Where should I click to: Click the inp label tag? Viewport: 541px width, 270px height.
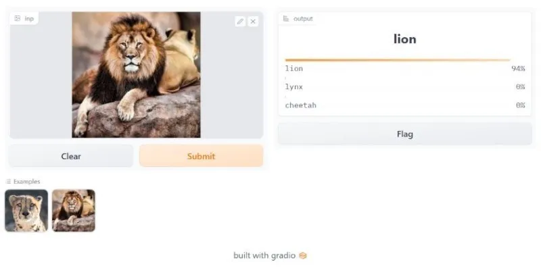point(24,19)
